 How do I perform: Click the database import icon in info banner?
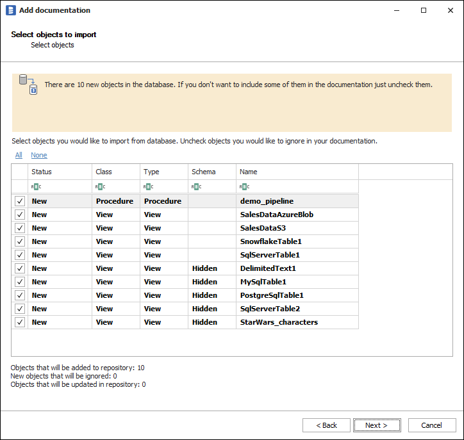[28, 85]
